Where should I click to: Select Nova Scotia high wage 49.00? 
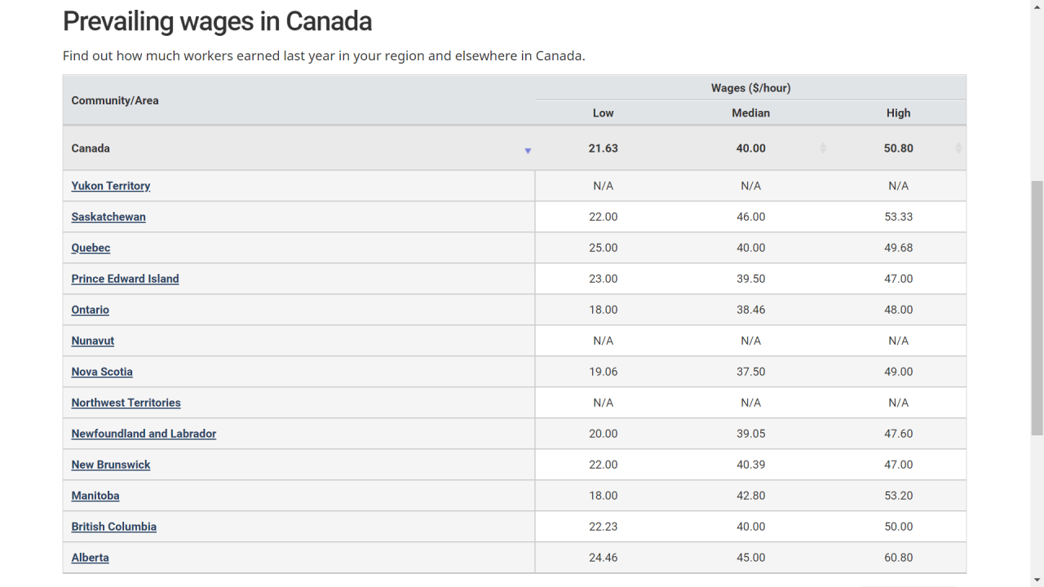pos(898,372)
